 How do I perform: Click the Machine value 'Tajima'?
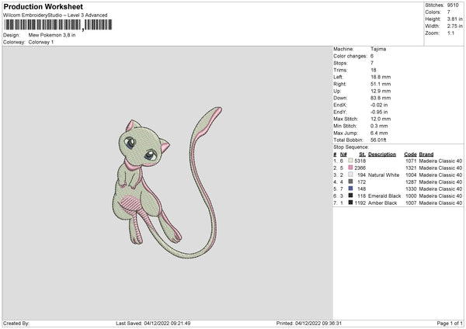pos(378,49)
